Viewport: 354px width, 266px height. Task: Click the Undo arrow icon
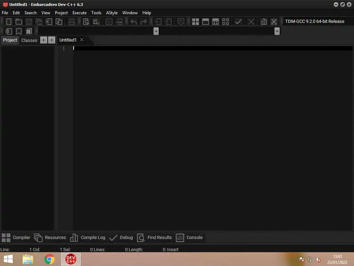click(134, 22)
